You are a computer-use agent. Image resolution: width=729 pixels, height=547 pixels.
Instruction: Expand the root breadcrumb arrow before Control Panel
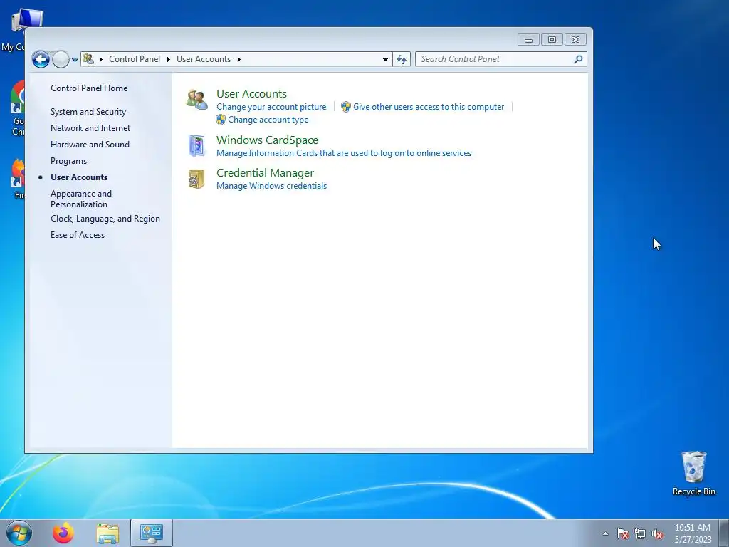[101, 59]
